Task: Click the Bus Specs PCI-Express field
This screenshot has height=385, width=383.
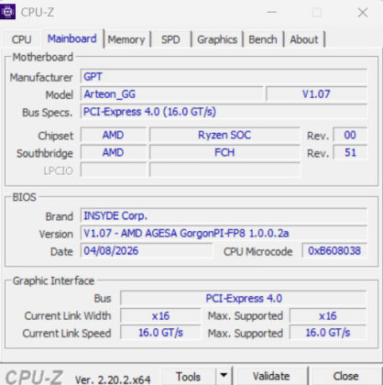Action: tap(224, 112)
